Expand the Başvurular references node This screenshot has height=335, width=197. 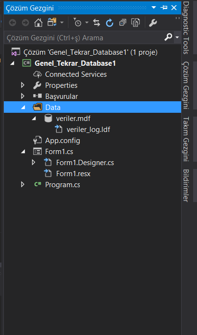[23, 96]
